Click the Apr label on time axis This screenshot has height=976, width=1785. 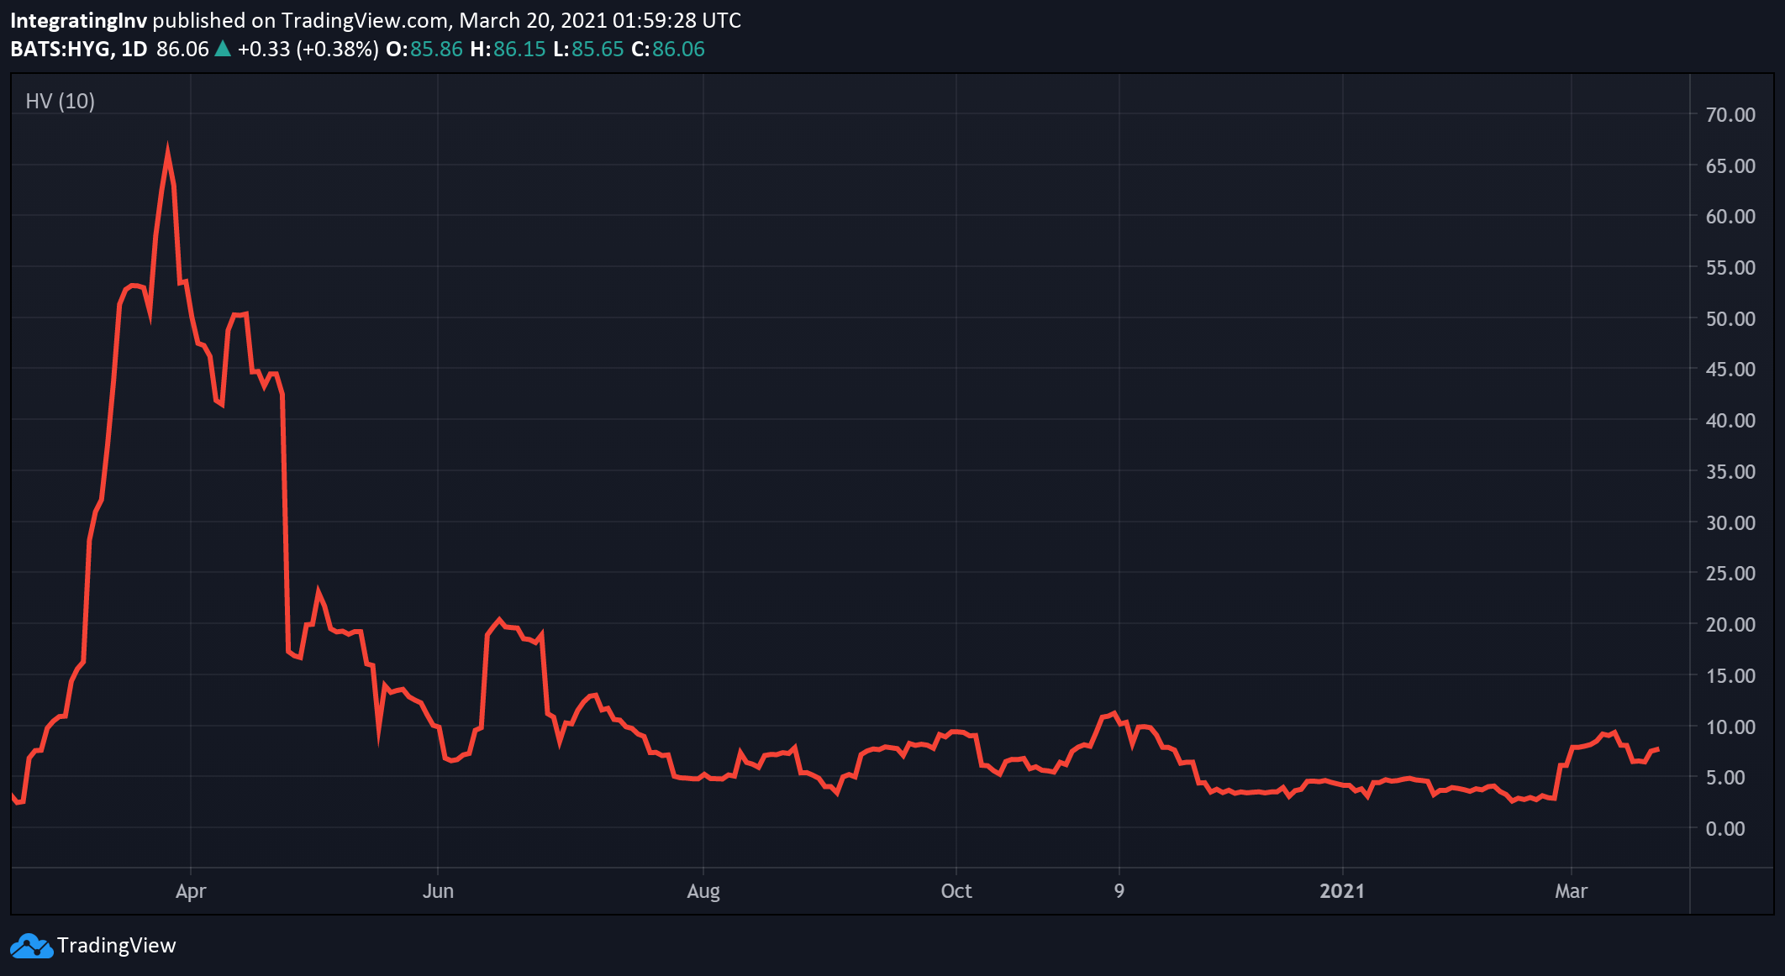coord(191,891)
